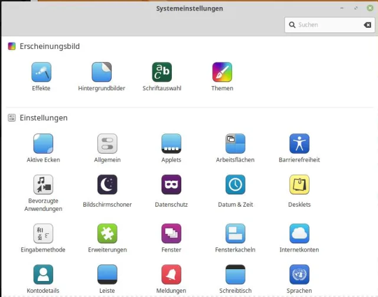Image resolution: width=378 pixels, height=297 pixels.
Task: Open Eingabemethode input method settings
Action: (x=43, y=233)
